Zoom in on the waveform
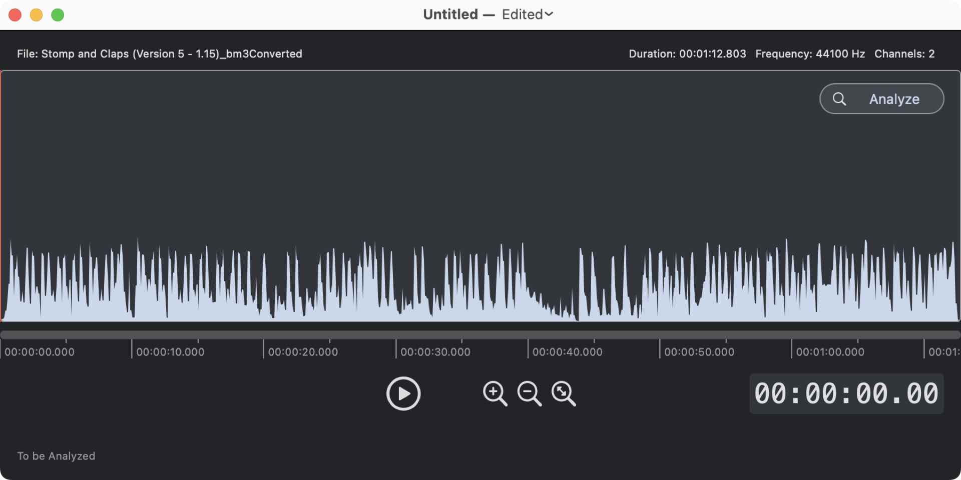 (x=495, y=393)
